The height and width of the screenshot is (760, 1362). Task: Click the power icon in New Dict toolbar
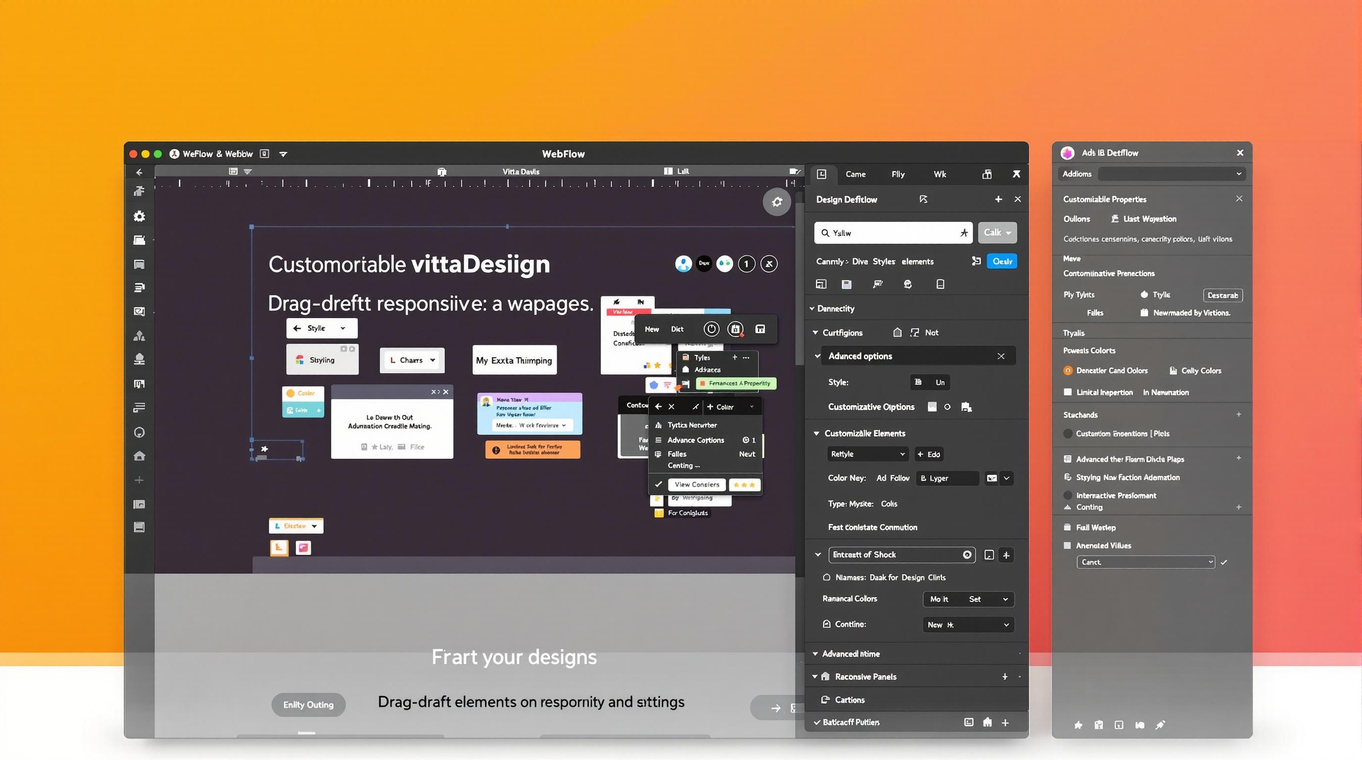[x=711, y=329]
